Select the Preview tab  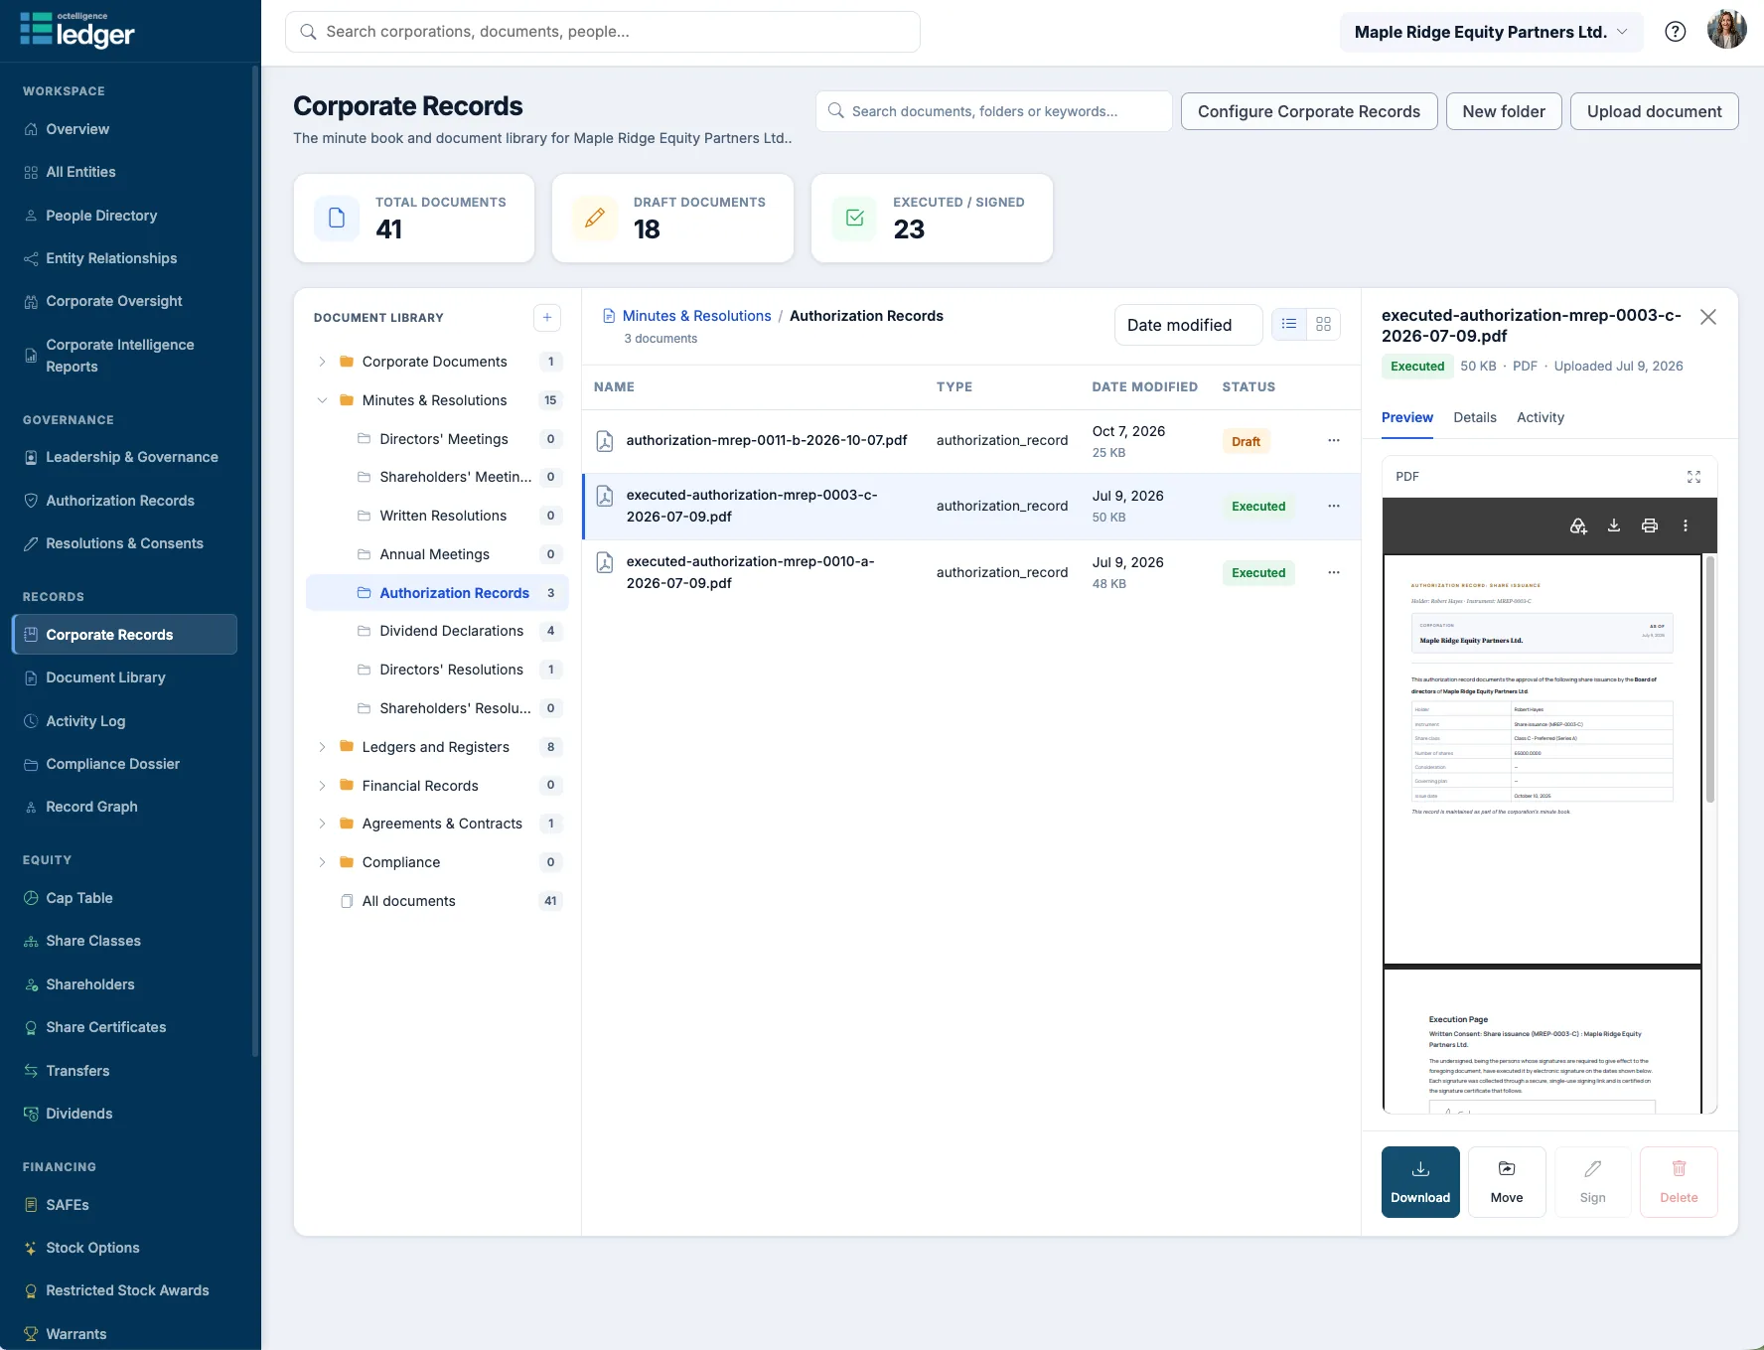1407,417
